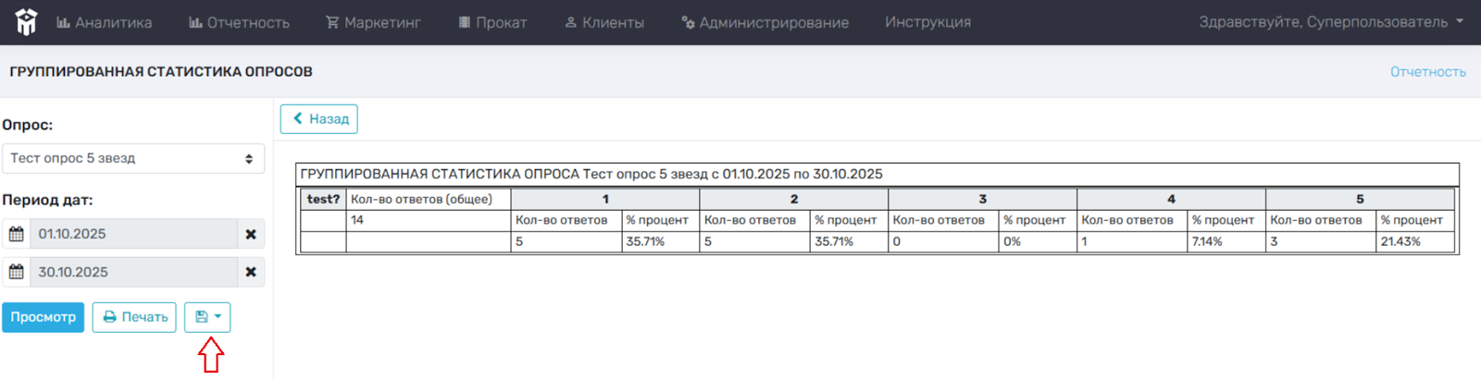This screenshot has width=1481, height=380.
Task: Clear the 30.10.2025 end date
Action: click(251, 272)
